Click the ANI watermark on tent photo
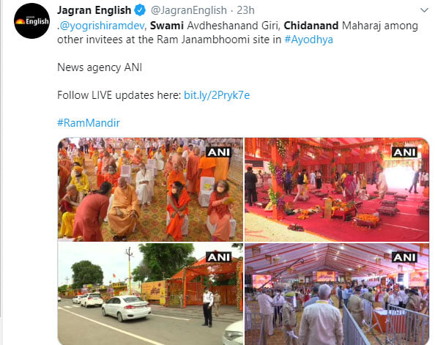The width and height of the screenshot is (435, 345). pos(404,257)
